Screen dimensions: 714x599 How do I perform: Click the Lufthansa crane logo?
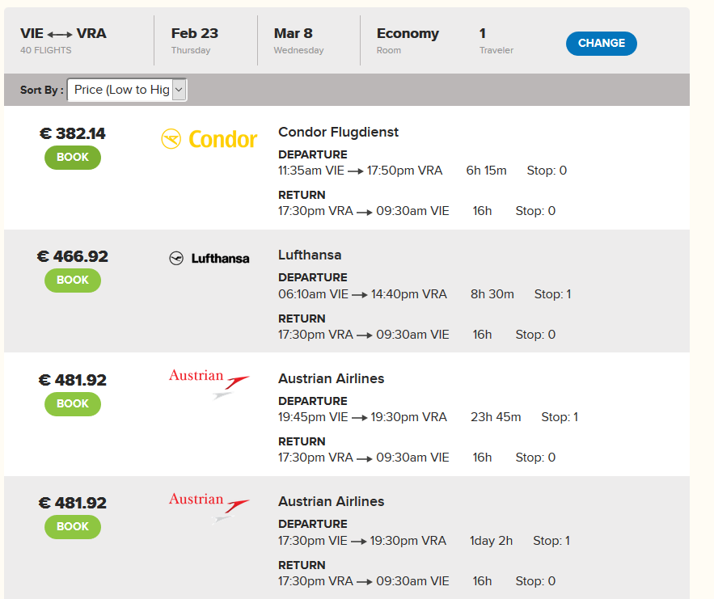point(176,258)
